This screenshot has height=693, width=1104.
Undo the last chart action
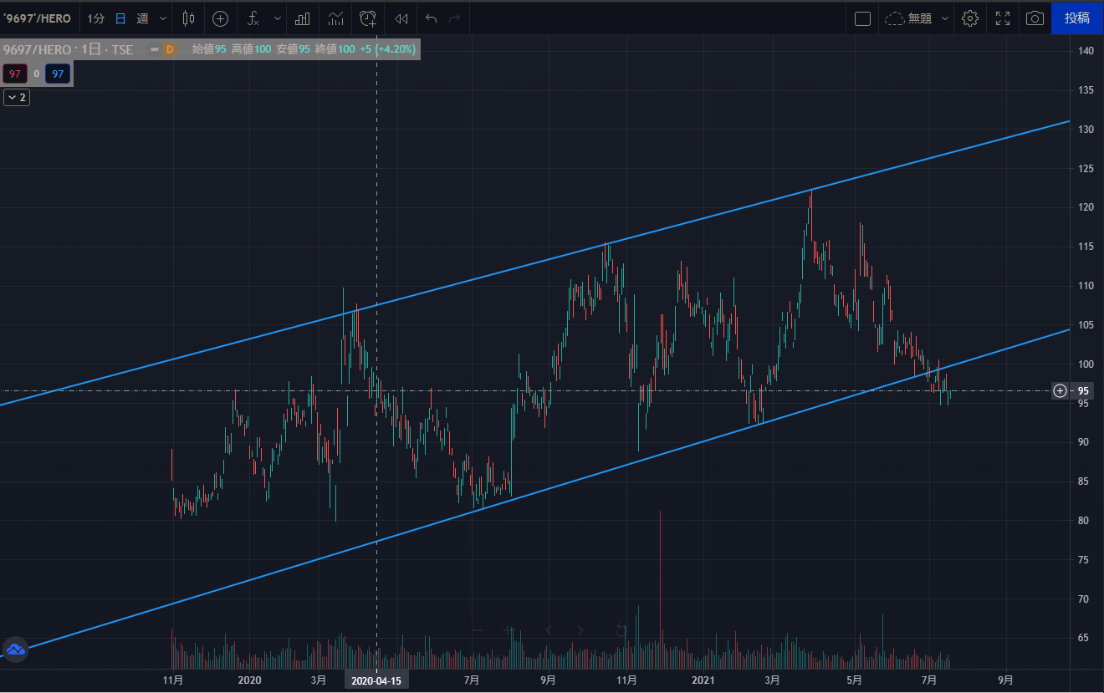click(431, 18)
